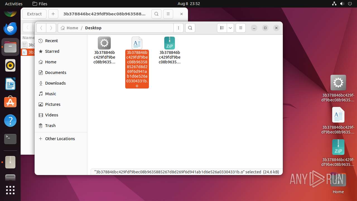Select desktop gear executable icon

tap(338, 83)
